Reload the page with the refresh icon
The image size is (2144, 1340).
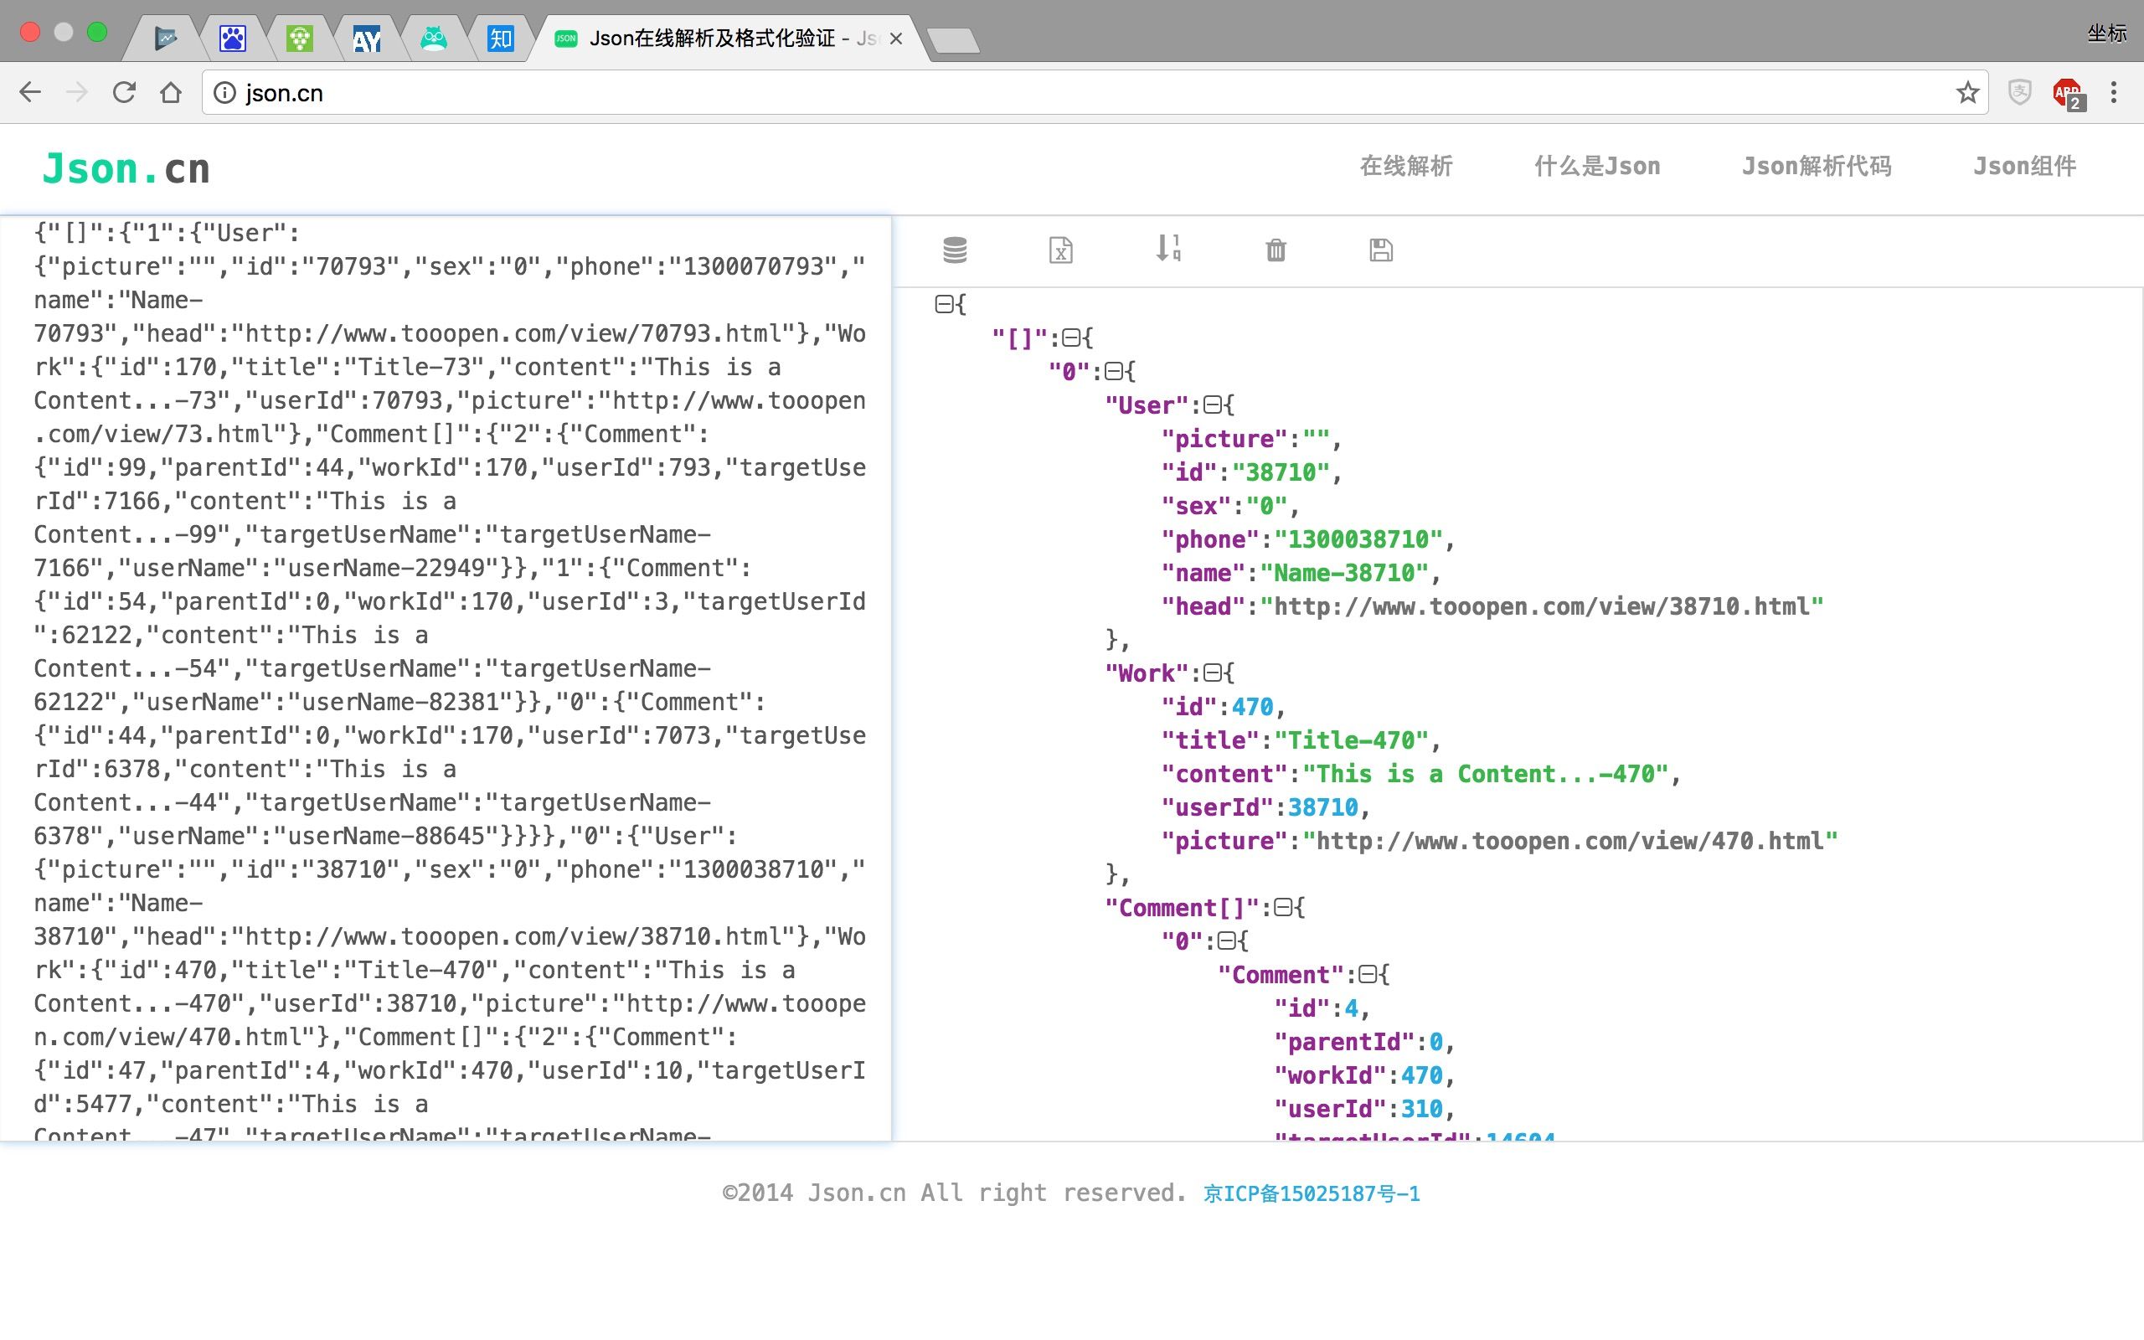(x=124, y=92)
